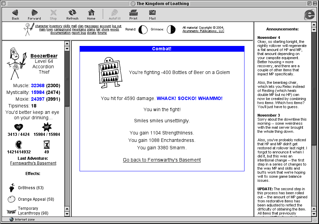Click the Internet Explorer logo
The image size is (319, 224).
pos(309,14)
